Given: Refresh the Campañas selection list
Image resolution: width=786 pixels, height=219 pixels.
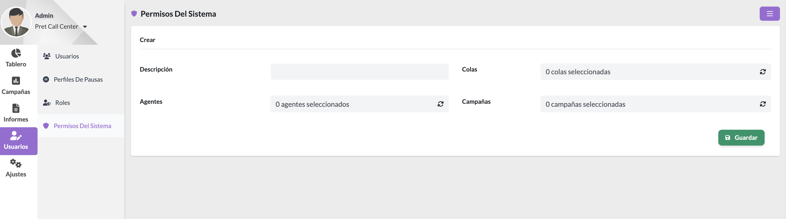Looking at the screenshot, I should (762, 104).
